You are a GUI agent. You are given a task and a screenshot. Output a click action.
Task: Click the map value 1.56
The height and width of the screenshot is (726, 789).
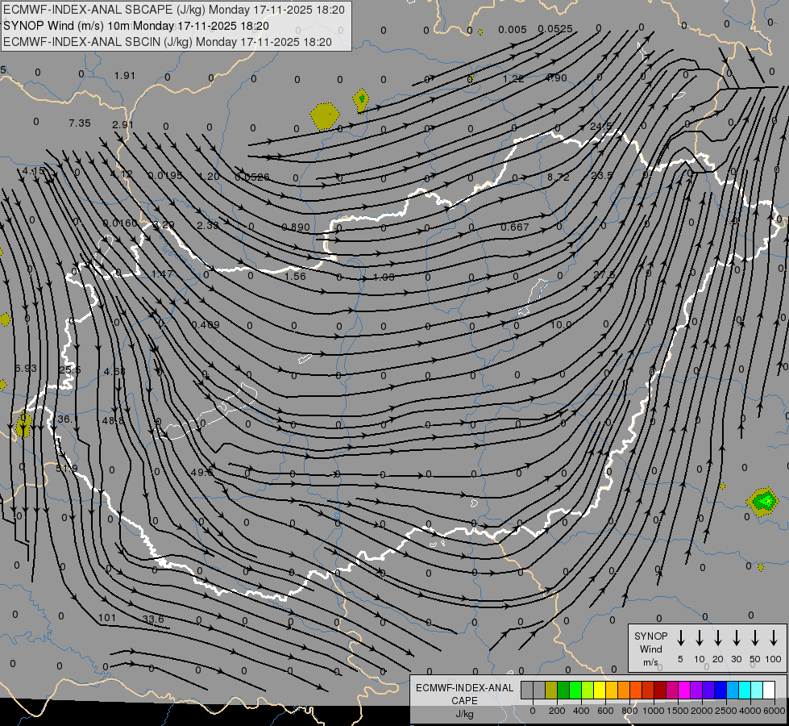click(295, 276)
